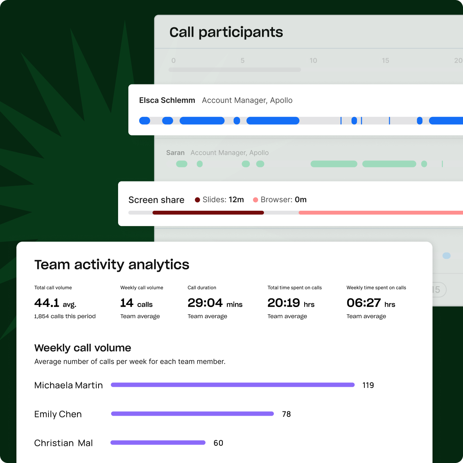Switch to the Call participants panel

tap(226, 32)
